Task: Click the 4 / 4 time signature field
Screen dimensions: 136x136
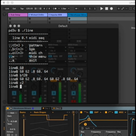Action: click(47, 8)
